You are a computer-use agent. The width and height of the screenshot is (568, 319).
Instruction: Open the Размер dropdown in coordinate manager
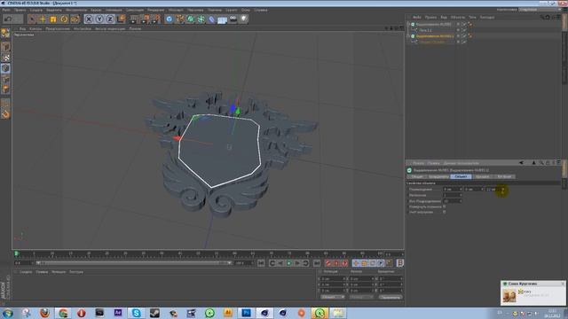(361, 298)
